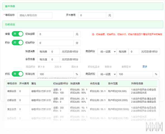Select the 白银会员 table row
The height and width of the screenshot is (134, 165).
click(x=82, y=100)
